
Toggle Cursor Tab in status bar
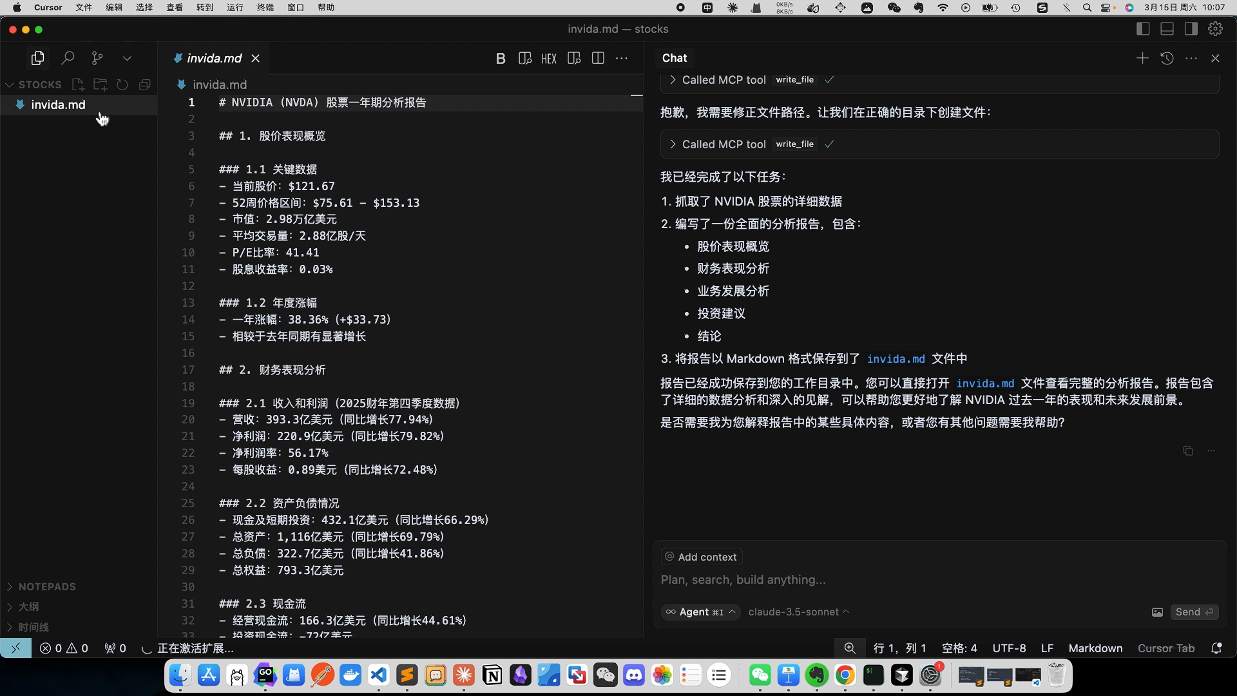(x=1166, y=648)
